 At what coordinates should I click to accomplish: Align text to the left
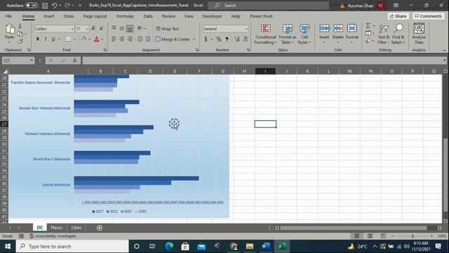coord(114,39)
